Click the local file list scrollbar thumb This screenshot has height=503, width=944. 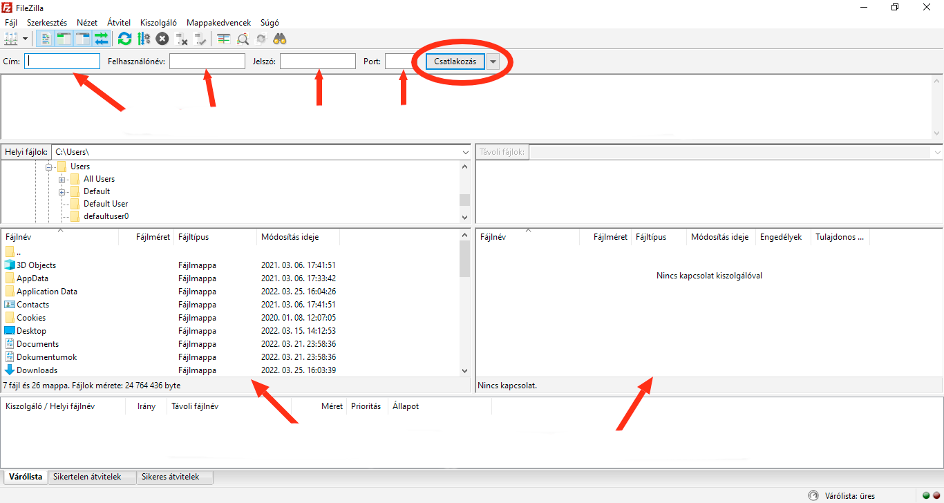(x=464, y=258)
